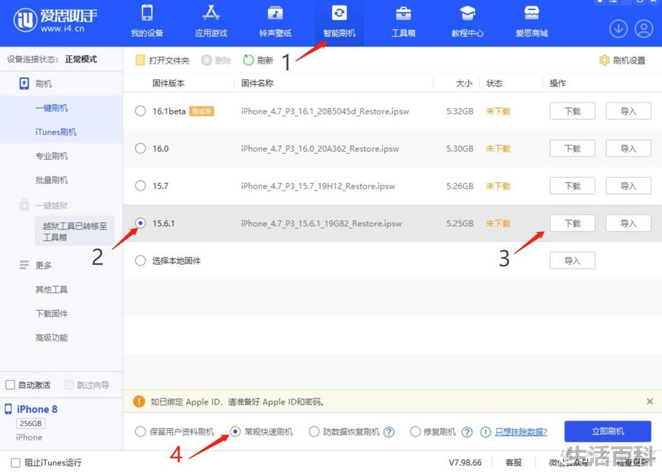
Task: Import firmware for 16.1beta row
Action: pos(628,111)
